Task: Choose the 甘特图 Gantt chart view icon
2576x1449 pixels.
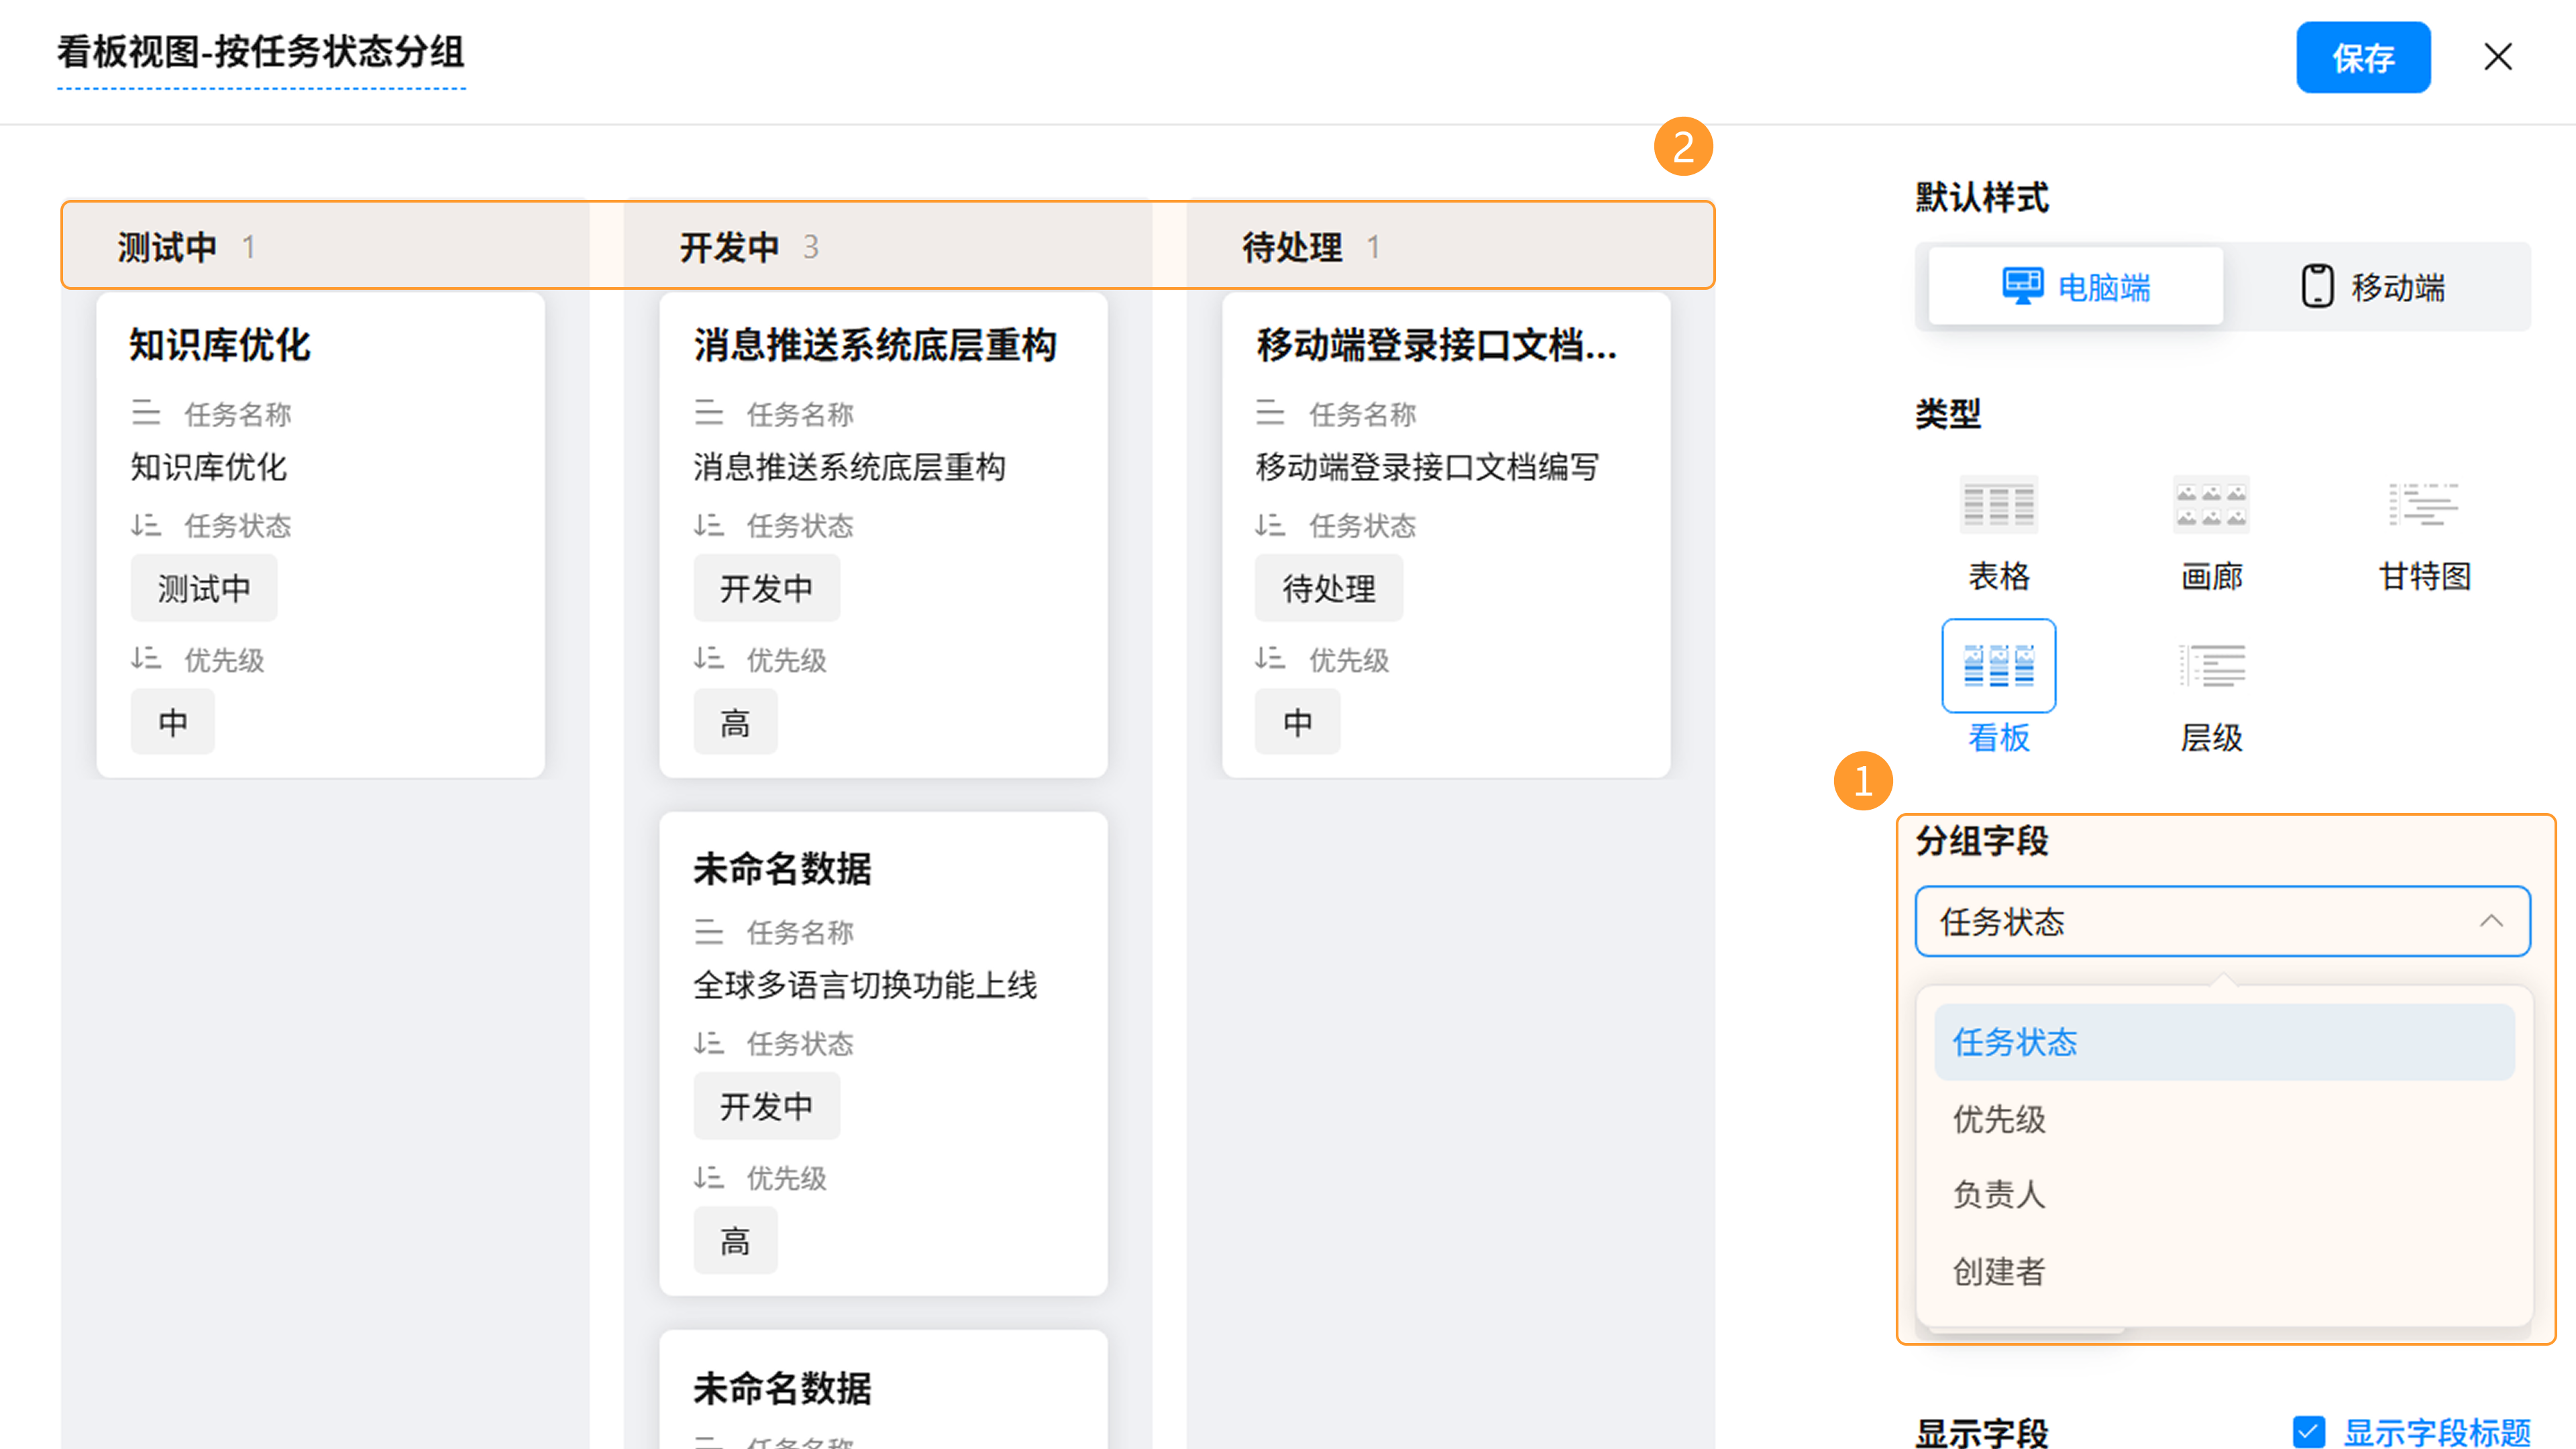Action: (x=2423, y=506)
